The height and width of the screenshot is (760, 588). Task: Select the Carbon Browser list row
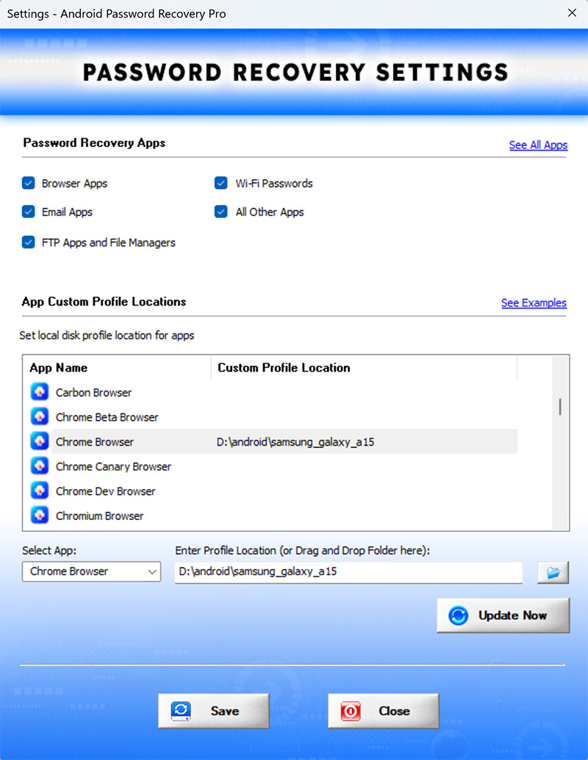pyautogui.click(x=274, y=392)
